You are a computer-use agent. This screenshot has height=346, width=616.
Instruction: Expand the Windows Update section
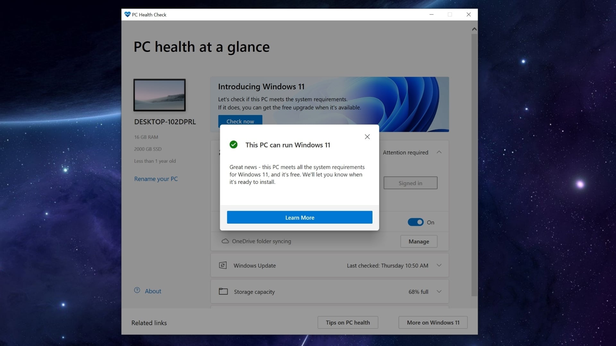pyautogui.click(x=439, y=265)
